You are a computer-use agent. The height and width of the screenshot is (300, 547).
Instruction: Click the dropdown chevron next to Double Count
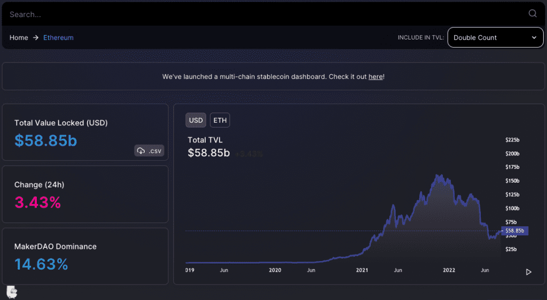point(534,37)
